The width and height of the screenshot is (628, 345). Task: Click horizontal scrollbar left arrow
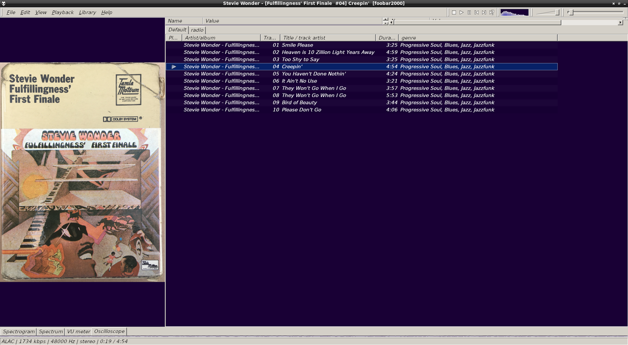(x=392, y=22)
